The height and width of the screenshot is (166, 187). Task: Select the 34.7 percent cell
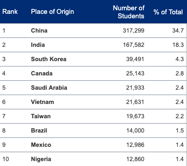[178, 30]
